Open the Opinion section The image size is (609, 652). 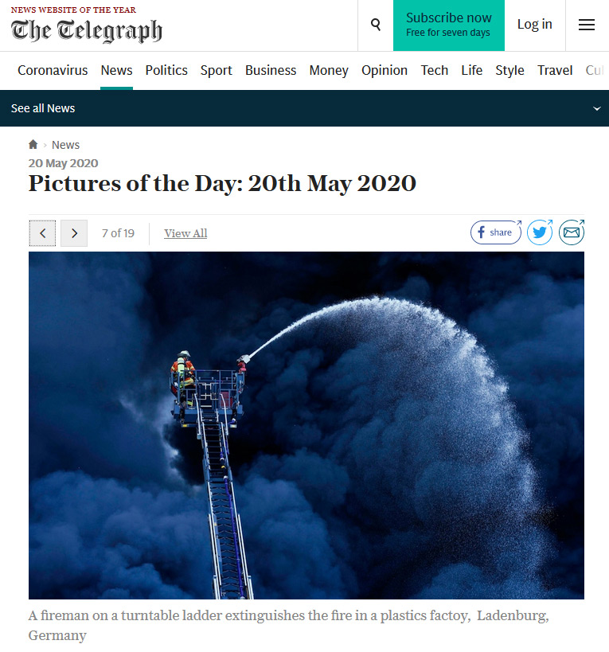click(385, 70)
